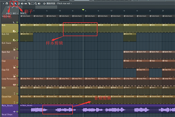Mute the Loop Percussion track
The height and width of the screenshot is (117, 175).
17,85
